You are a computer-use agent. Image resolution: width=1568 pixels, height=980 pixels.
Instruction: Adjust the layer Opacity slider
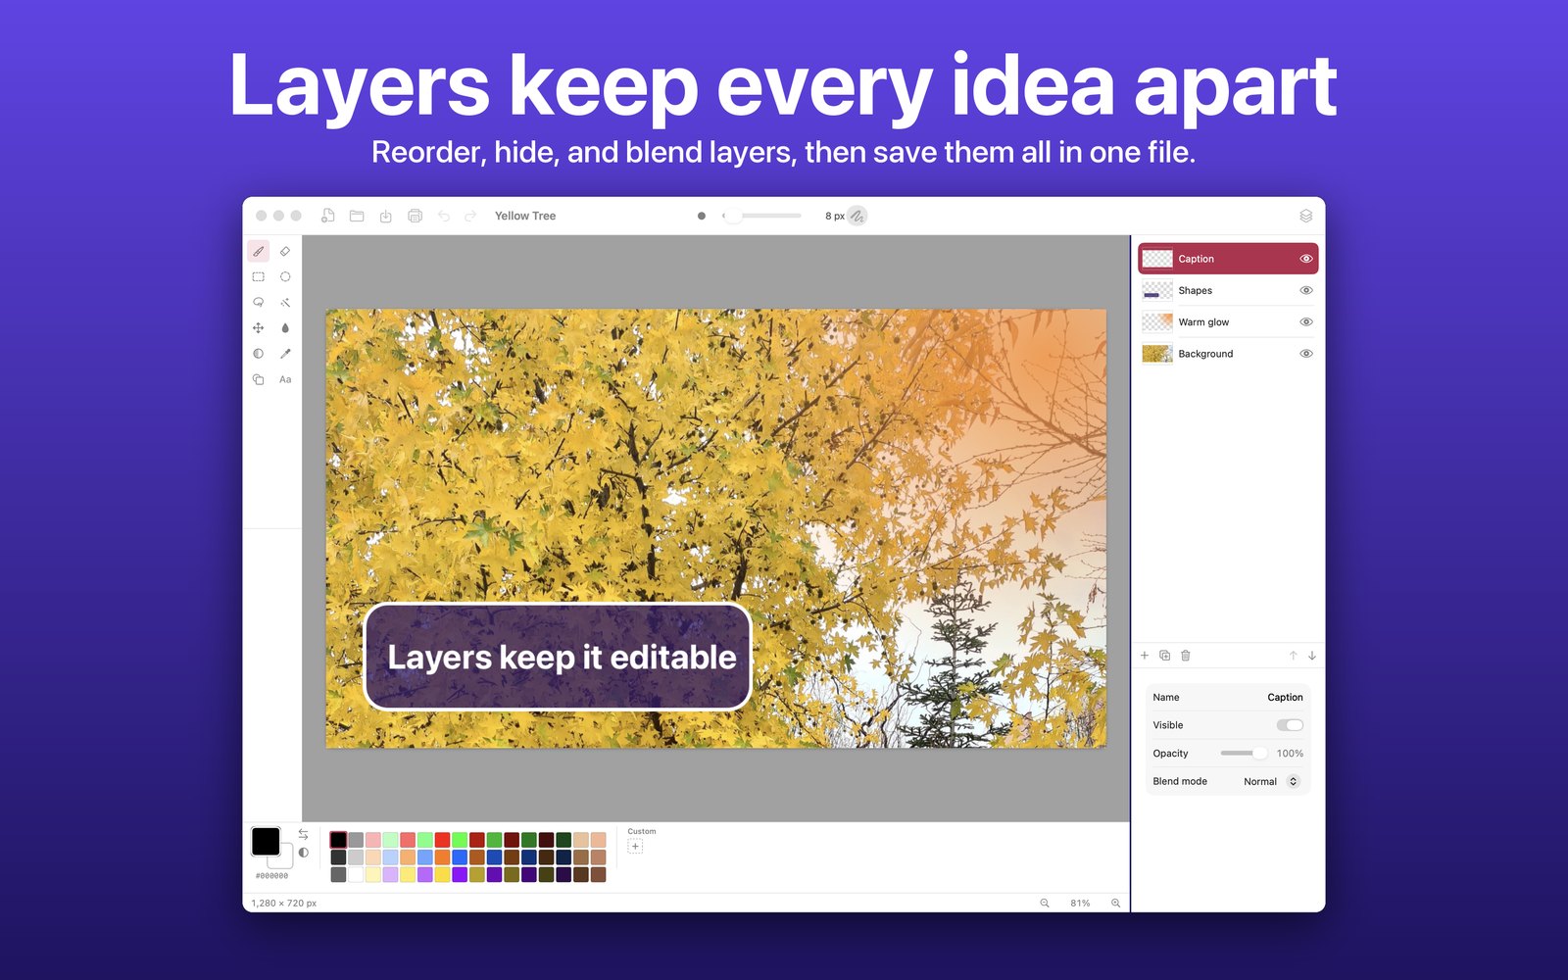(1245, 754)
